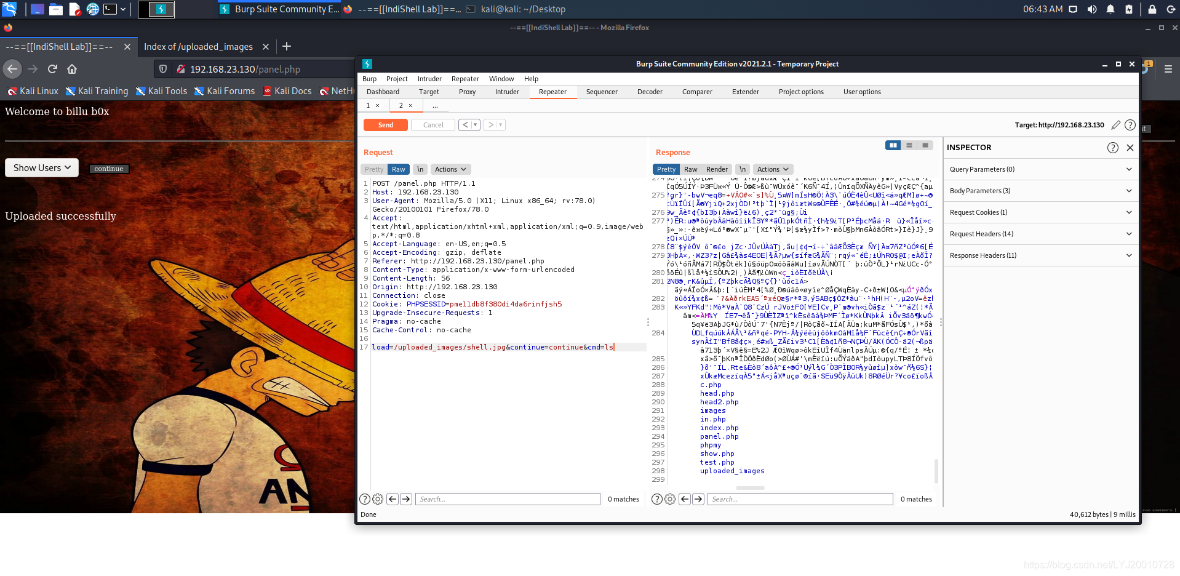
Task: Click help icon next to target
Action: pos(1130,125)
